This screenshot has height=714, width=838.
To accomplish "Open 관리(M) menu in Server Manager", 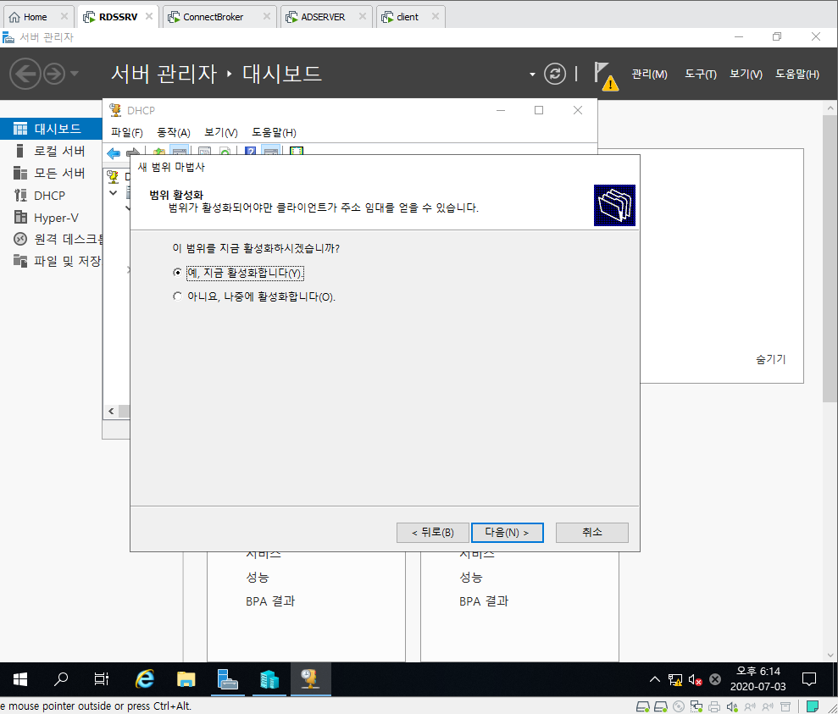I will click(649, 75).
